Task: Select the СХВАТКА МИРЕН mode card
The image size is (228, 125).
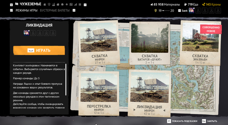Action: (99, 43)
